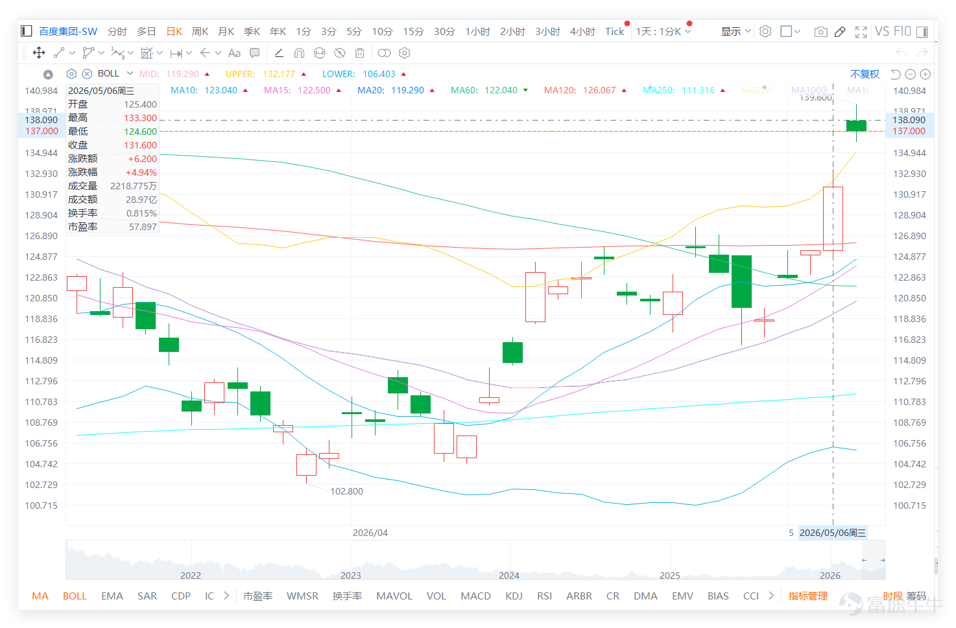Viewport: 956px width, 628px height.
Task: Open the drawing toolbar settings gear
Action: (x=405, y=53)
